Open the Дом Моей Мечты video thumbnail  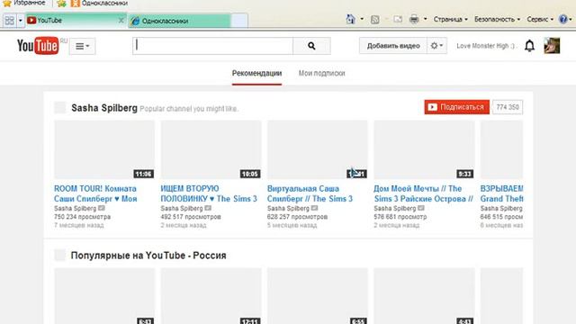[424, 149]
